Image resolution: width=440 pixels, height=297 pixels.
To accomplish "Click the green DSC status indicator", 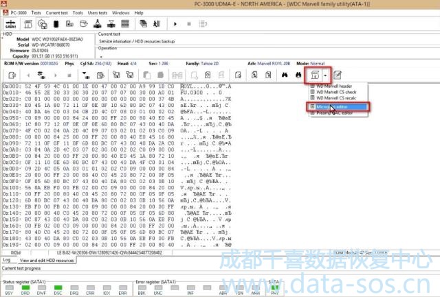I will point(58,289).
